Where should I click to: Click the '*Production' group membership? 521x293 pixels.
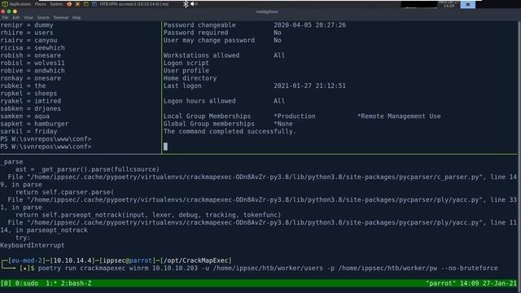coord(295,116)
